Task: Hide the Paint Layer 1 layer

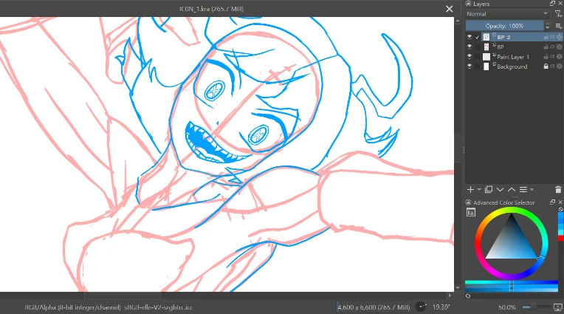Action: click(470, 56)
